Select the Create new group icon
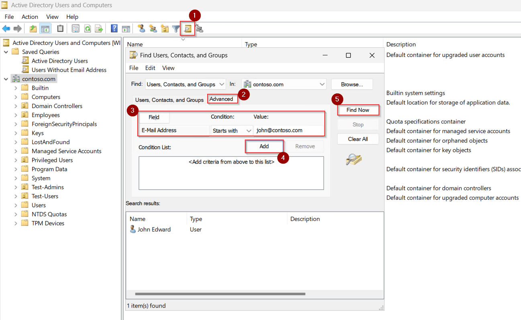 click(153, 28)
